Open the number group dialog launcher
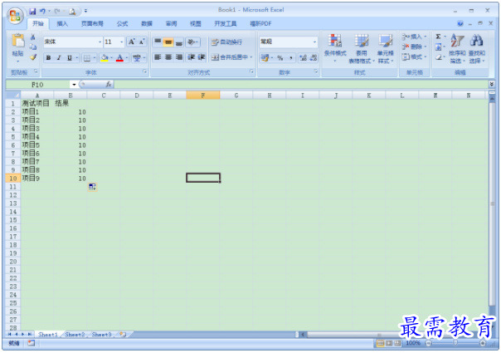 coord(316,71)
